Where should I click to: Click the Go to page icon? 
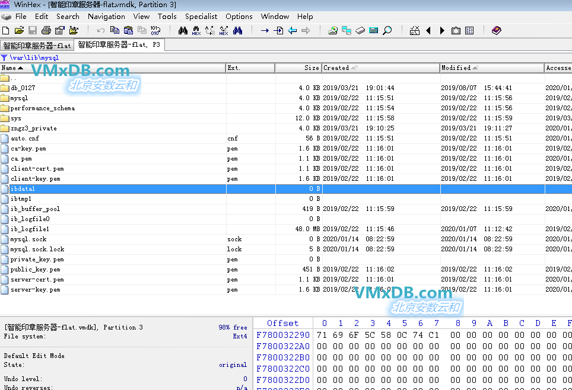(278, 31)
